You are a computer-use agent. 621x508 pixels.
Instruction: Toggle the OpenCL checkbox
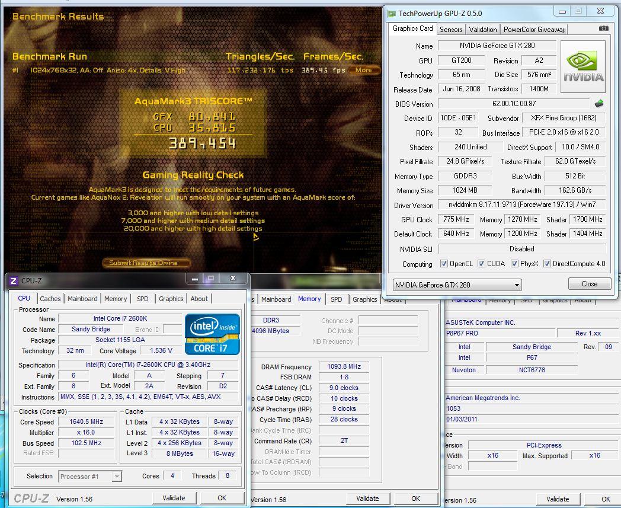click(444, 264)
